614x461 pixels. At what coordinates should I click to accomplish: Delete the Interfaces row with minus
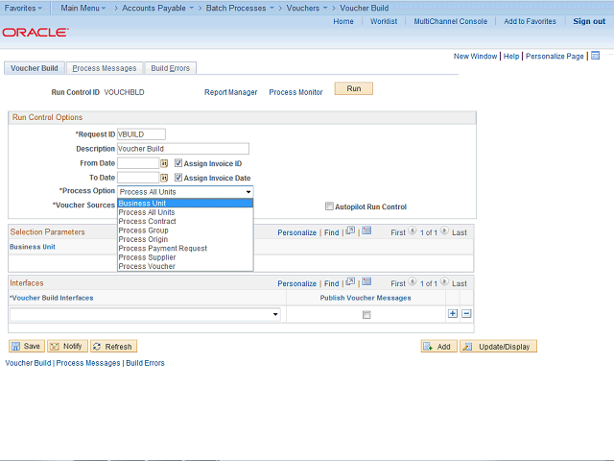(466, 314)
